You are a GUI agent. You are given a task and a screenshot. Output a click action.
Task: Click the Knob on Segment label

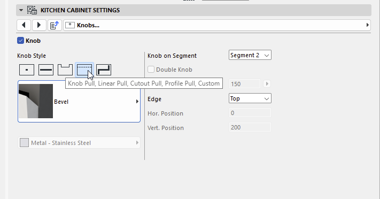coord(172,56)
